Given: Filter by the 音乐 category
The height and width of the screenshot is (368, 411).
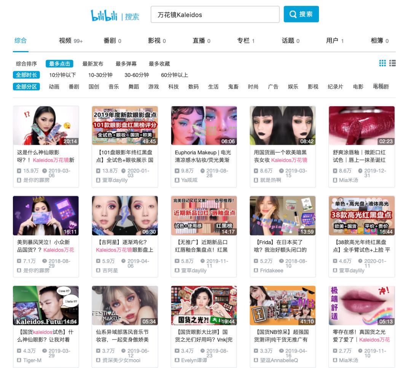Looking at the screenshot, I should coord(114,86).
